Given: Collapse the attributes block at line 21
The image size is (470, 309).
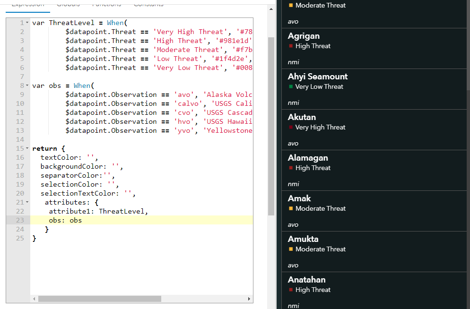Looking at the screenshot, I should [27, 202].
